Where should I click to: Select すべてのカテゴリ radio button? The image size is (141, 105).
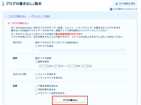(x=36, y=43)
